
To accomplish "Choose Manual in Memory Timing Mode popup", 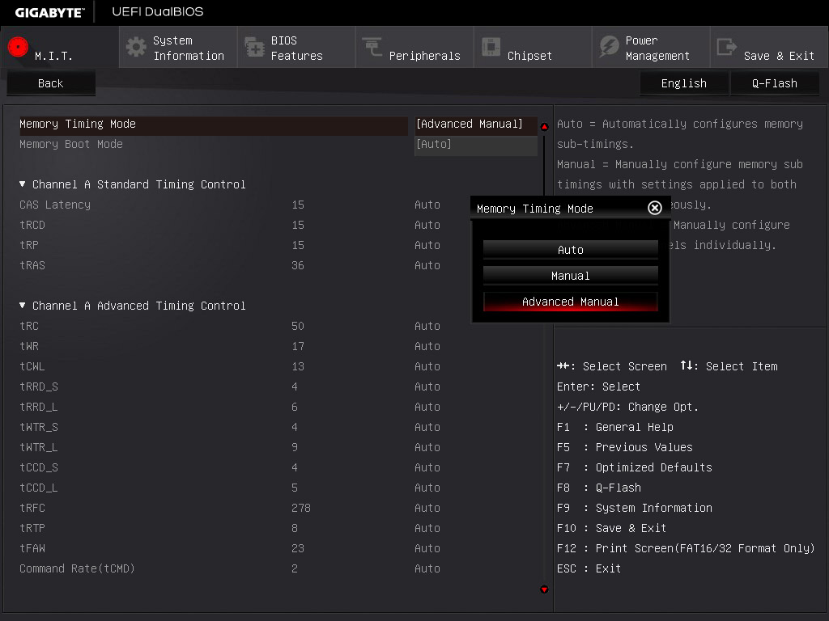I will pos(571,276).
